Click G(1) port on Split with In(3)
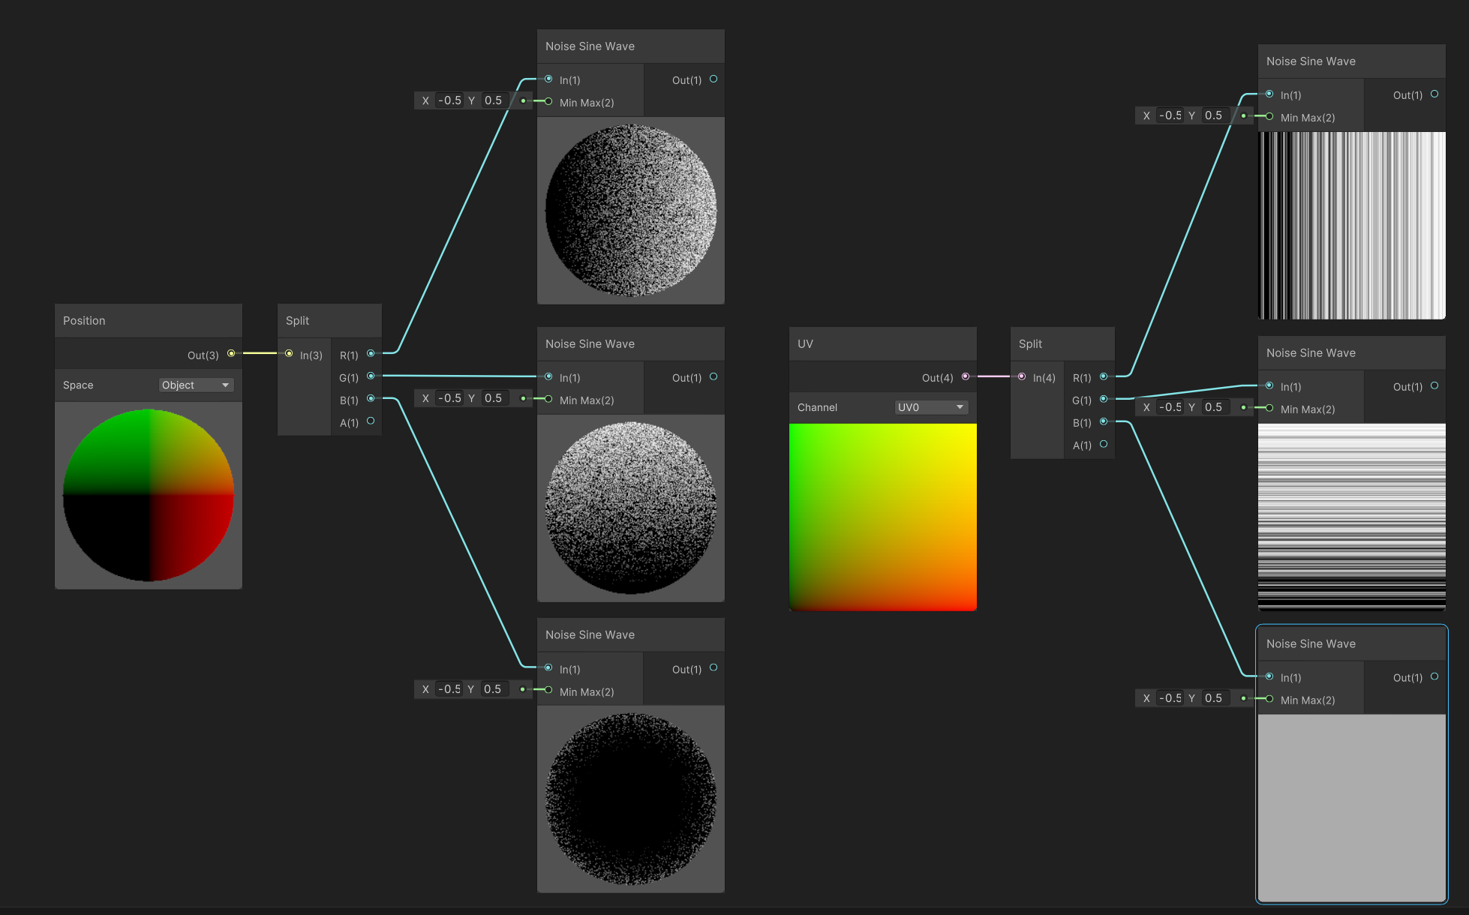Viewport: 1469px width, 915px height. [x=371, y=376]
